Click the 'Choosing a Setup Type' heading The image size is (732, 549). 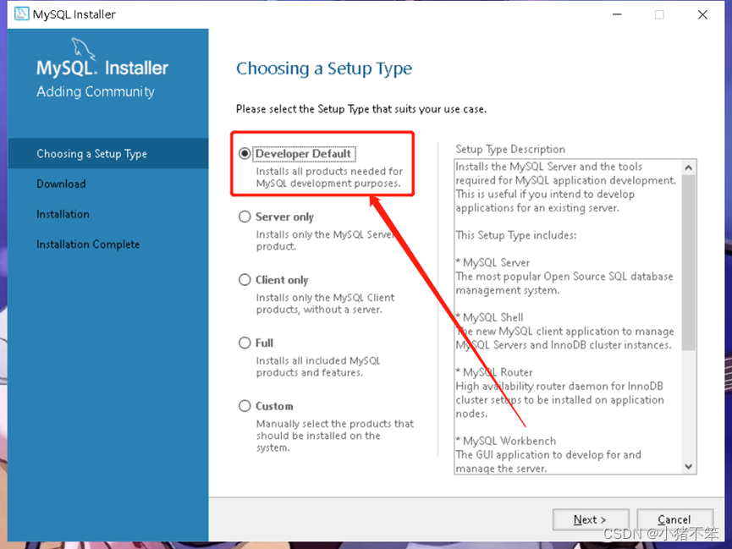[x=324, y=69]
